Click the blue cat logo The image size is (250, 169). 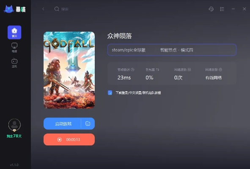click(9, 9)
